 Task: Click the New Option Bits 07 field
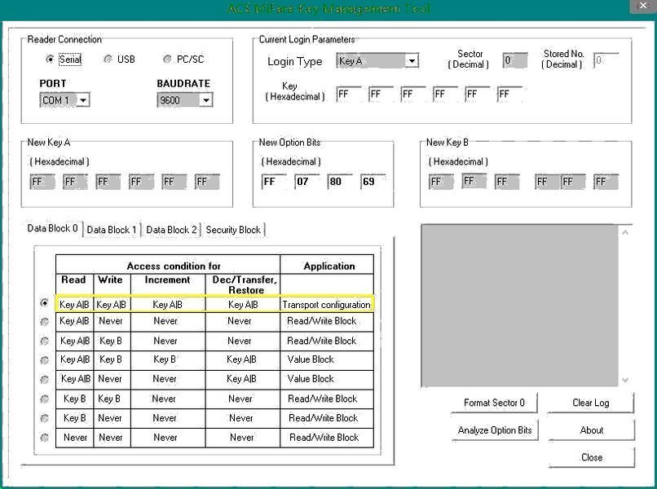tap(307, 182)
